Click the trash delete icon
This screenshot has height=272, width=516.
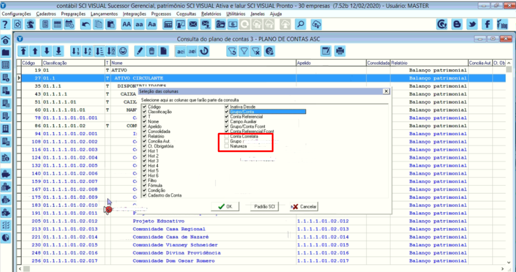(152, 51)
